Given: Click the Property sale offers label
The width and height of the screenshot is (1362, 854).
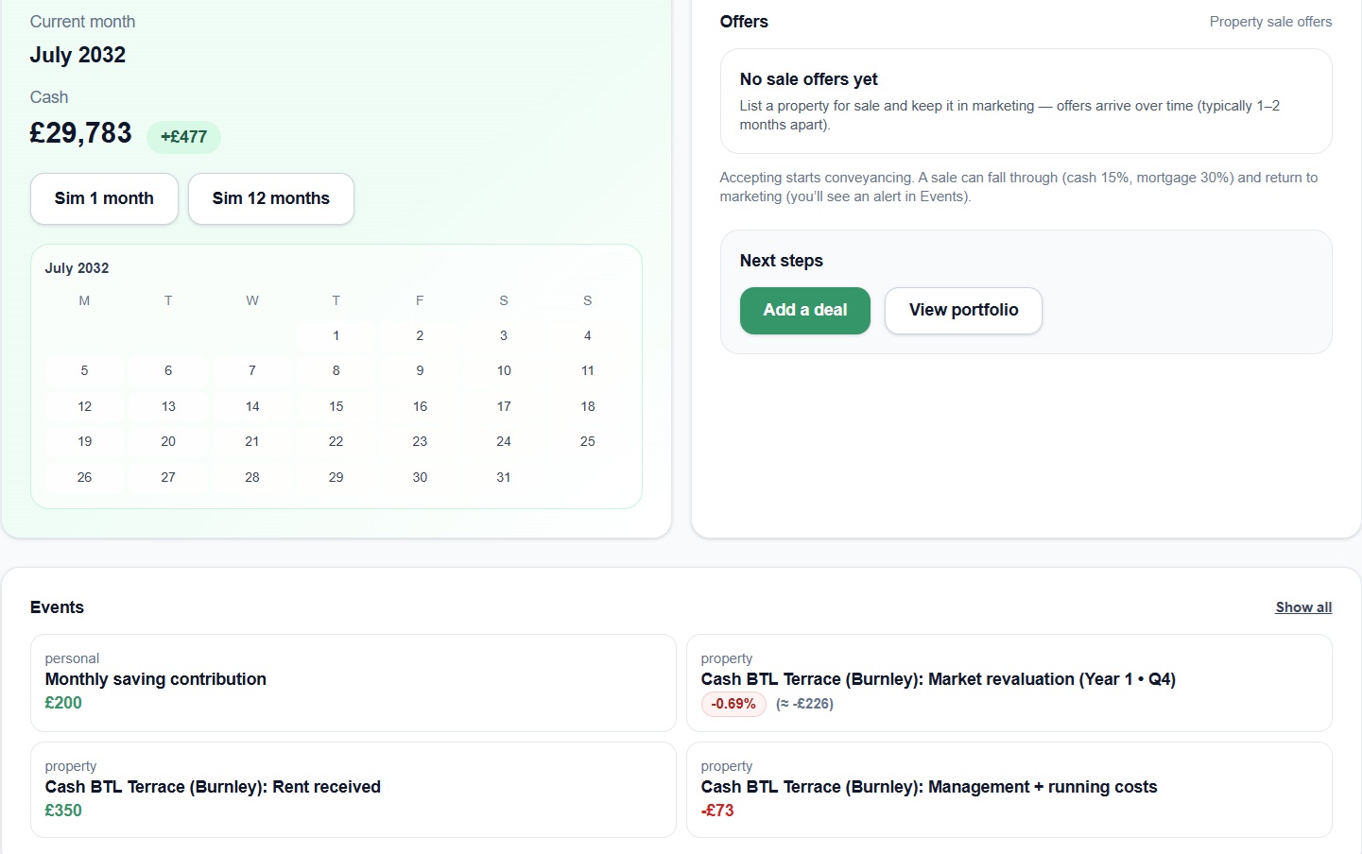Looking at the screenshot, I should coord(1270,21).
